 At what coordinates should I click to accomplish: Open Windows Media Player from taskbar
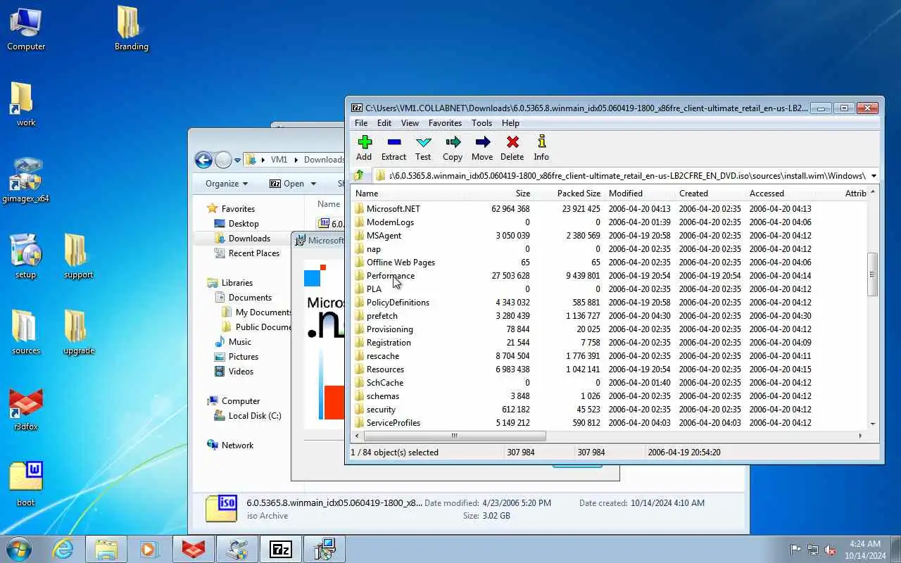click(x=149, y=549)
